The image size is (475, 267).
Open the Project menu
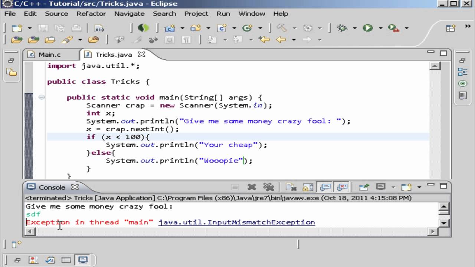pyautogui.click(x=196, y=14)
